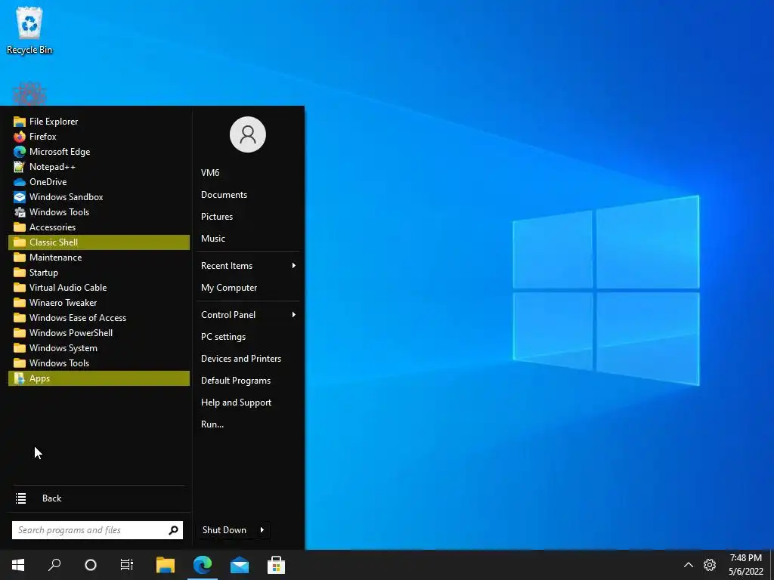Image resolution: width=774 pixels, height=580 pixels.
Task: Open Documents from the right pane
Action: (x=248, y=195)
